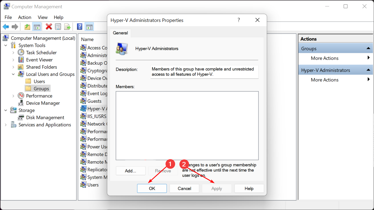Click inside the Members list box
The height and width of the screenshot is (210, 374).
point(187,126)
